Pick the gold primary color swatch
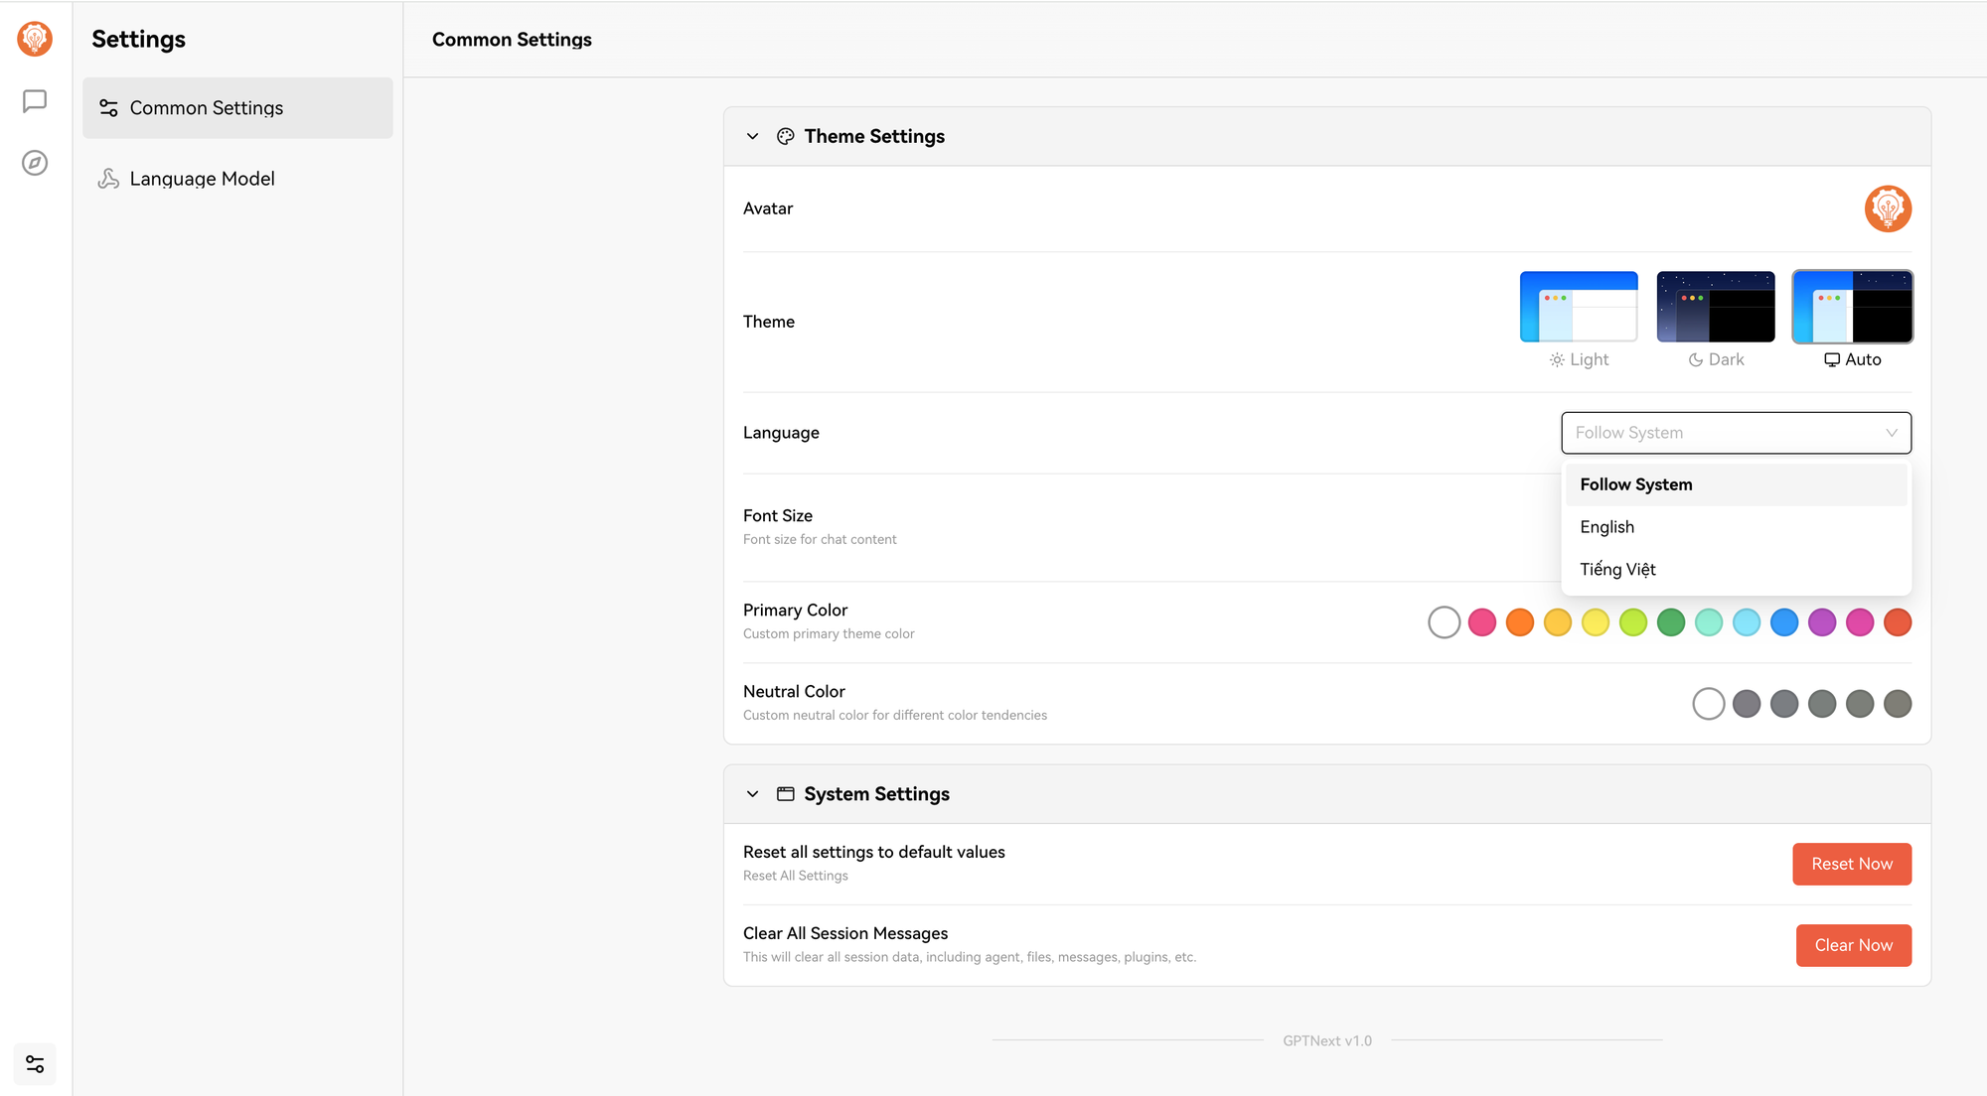This screenshot has height=1096, width=1987. pos(1558,622)
